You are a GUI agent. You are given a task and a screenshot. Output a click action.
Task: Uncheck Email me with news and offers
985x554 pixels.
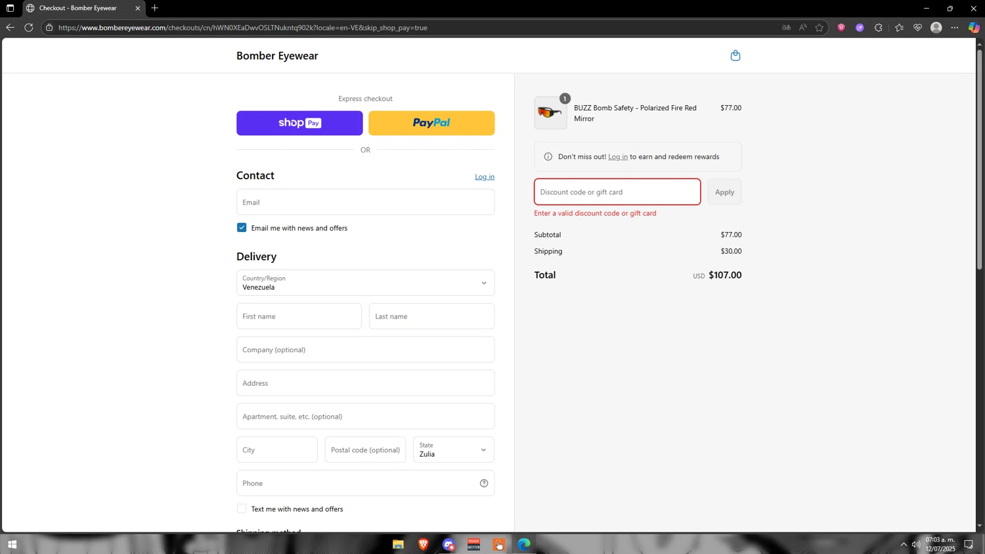242,228
